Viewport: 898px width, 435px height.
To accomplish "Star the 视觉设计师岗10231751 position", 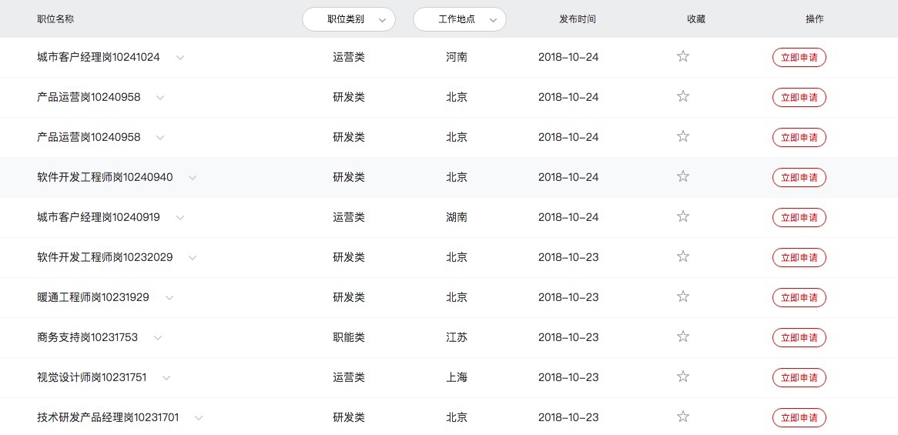I will pos(682,376).
